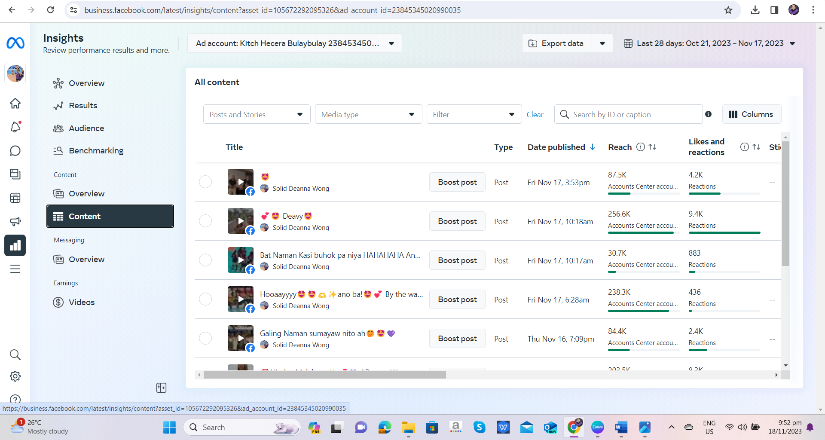Open the Settings gear icon
Viewport: 825px width, 440px height.
pos(15,376)
